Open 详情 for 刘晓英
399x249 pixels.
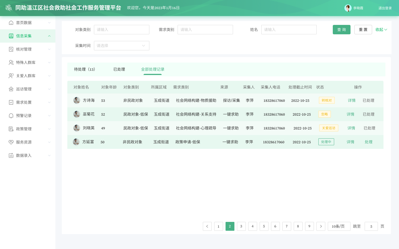pyautogui.click(x=351, y=128)
